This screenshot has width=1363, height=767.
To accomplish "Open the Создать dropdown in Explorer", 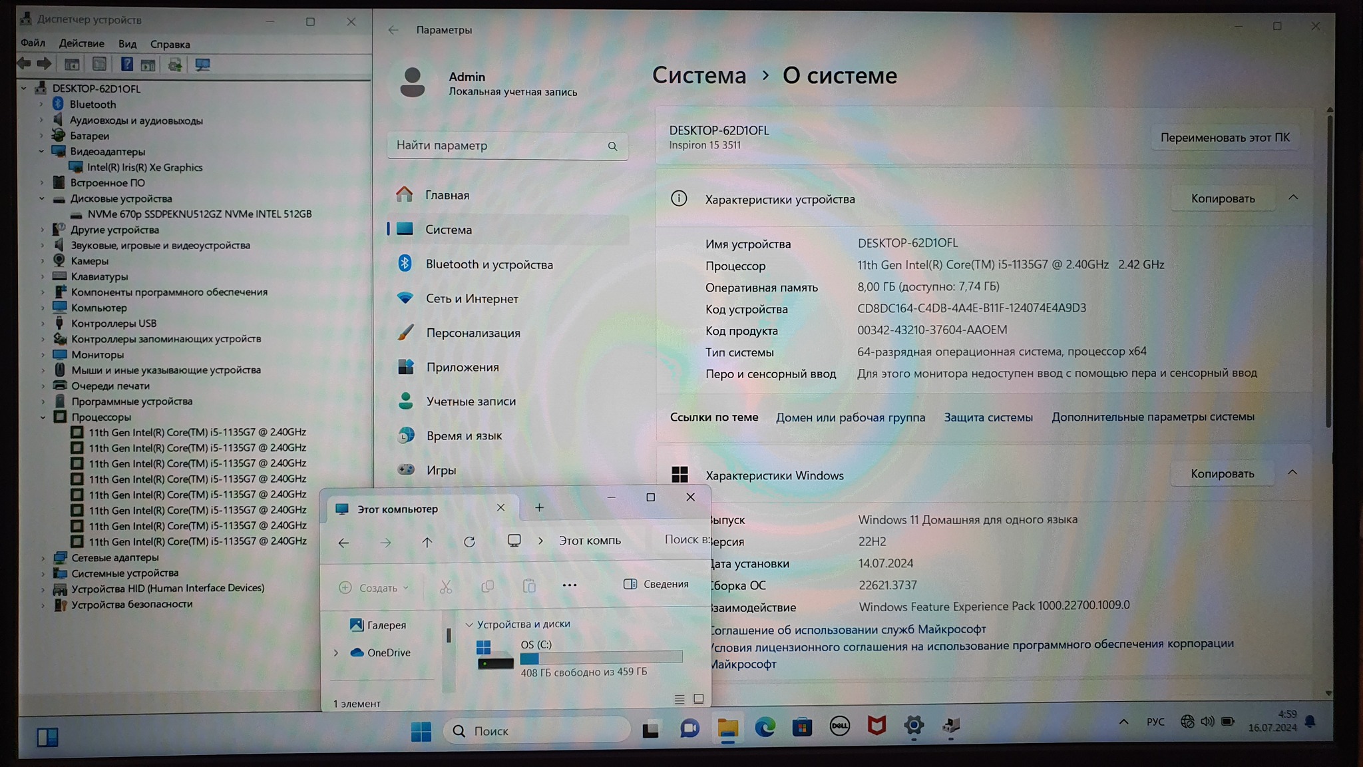I will pyautogui.click(x=373, y=588).
